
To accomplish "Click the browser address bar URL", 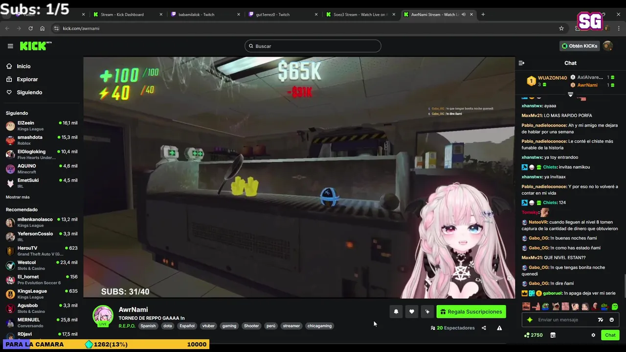I will click(81, 28).
